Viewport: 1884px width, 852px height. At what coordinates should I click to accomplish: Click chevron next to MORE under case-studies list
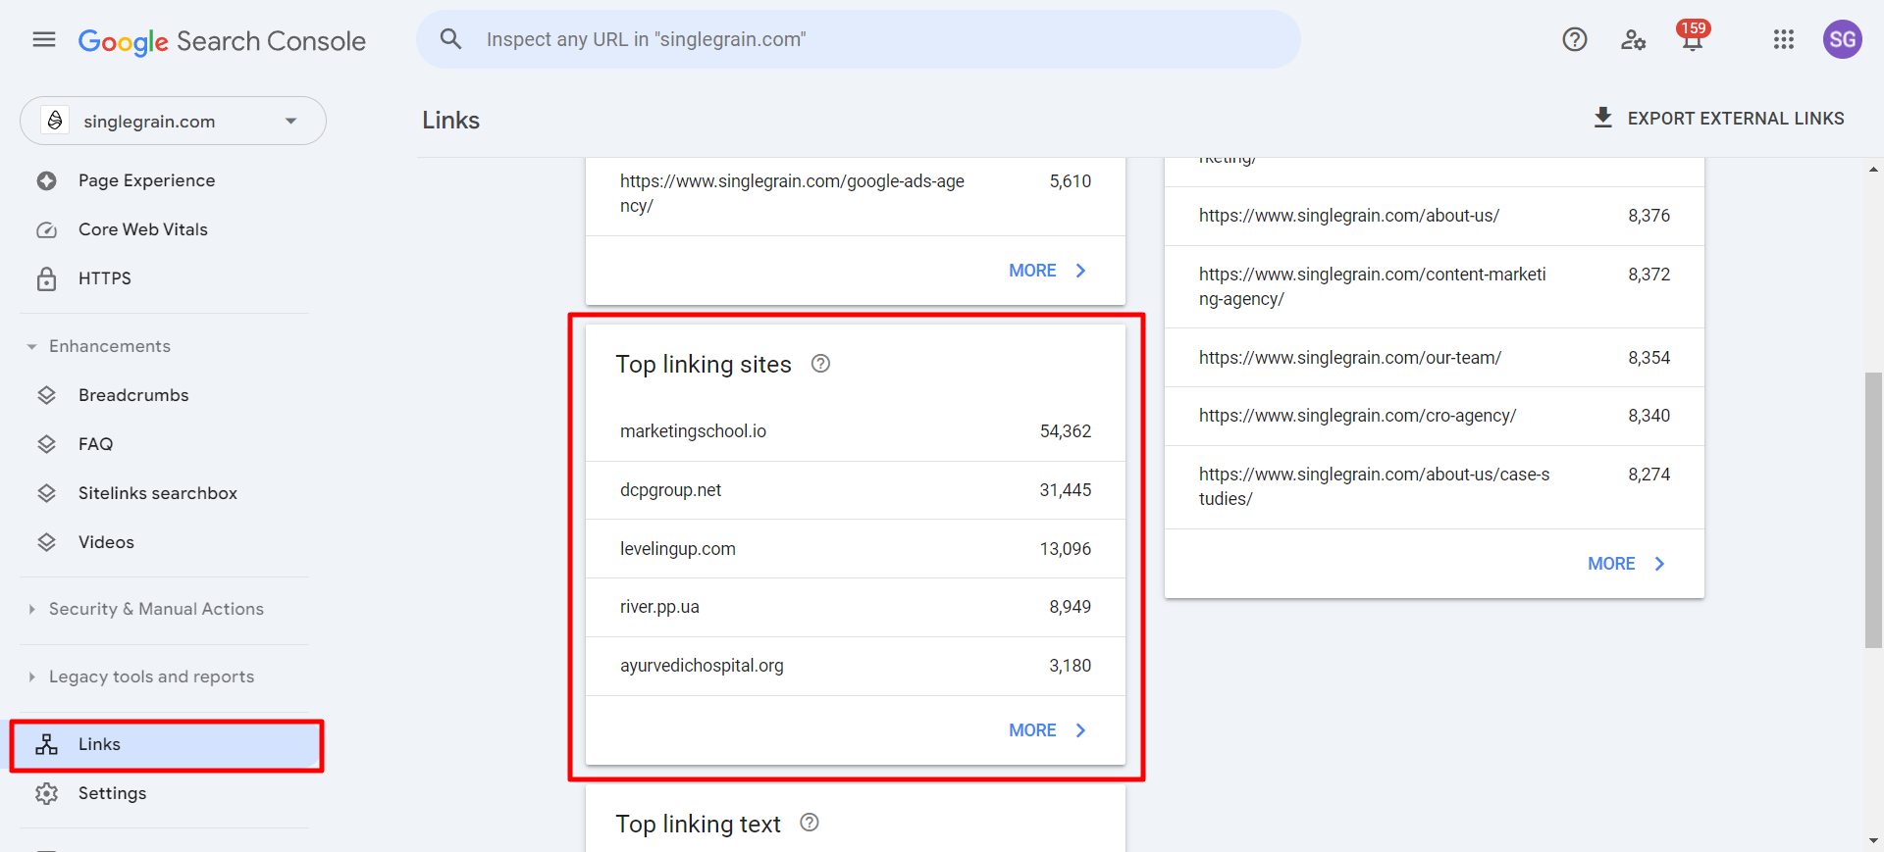click(1659, 564)
